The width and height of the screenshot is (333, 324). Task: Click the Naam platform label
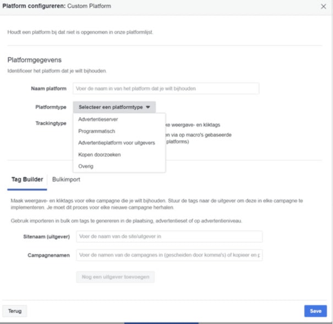(48, 89)
